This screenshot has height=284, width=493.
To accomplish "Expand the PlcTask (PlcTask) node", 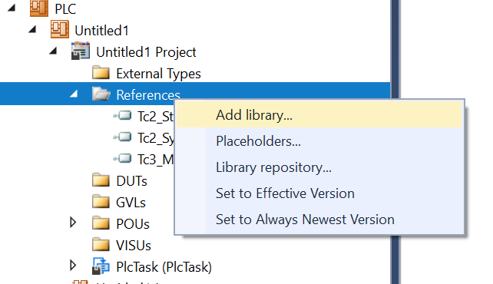I will 73,266.
